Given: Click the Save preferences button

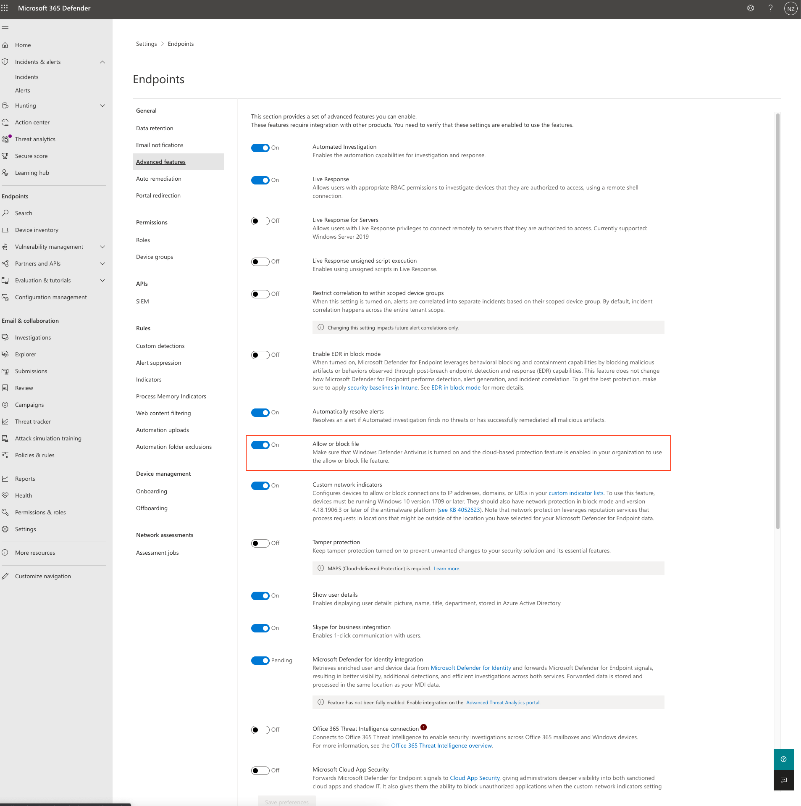Looking at the screenshot, I should pos(286,802).
